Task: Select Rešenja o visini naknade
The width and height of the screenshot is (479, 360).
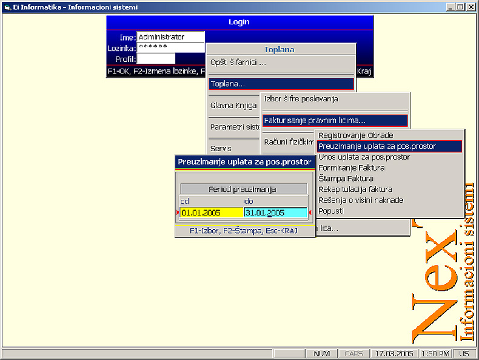Action: pyautogui.click(x=361, y=200)
